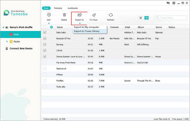
Task: Switch to grid view
Action: 141,18
